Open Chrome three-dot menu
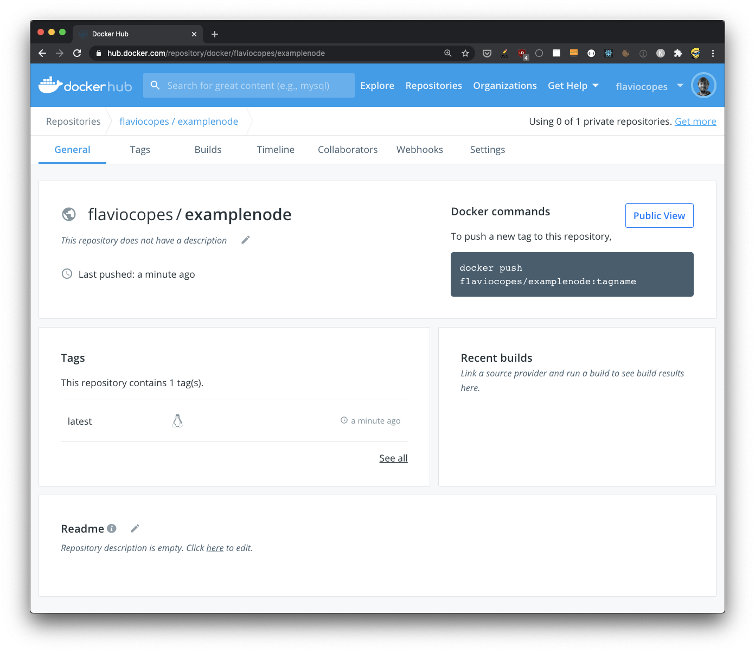The image size is (755, 653). click(713, 53)
